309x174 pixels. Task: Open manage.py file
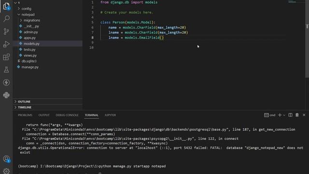pos(48,67)
